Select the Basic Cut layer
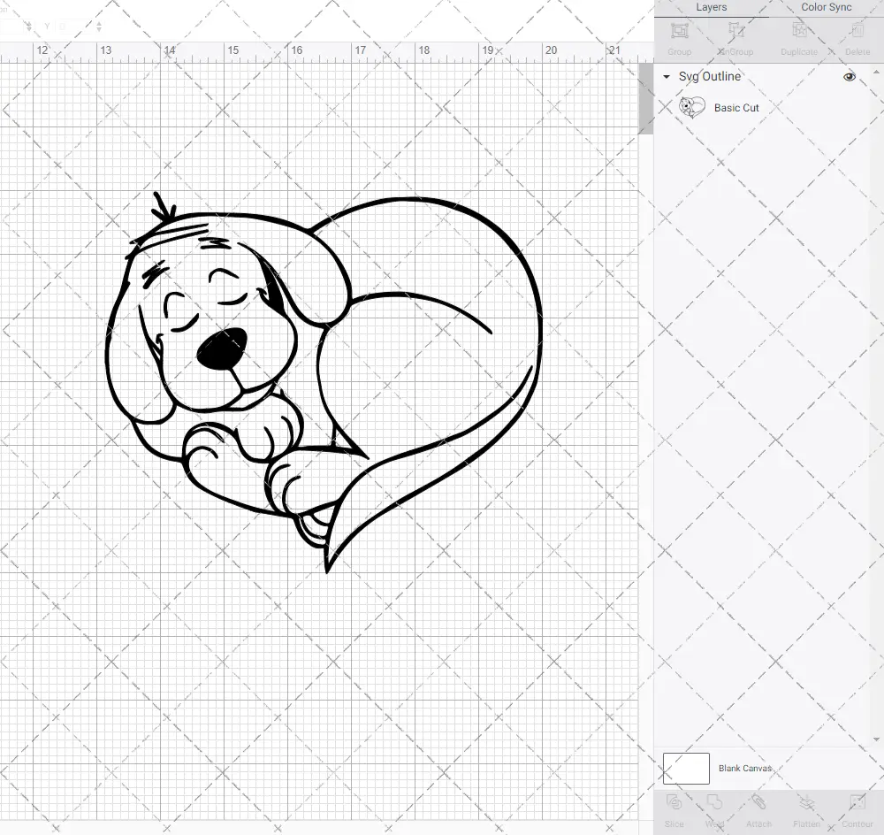The image size is (884, 835). pos(735,107)
